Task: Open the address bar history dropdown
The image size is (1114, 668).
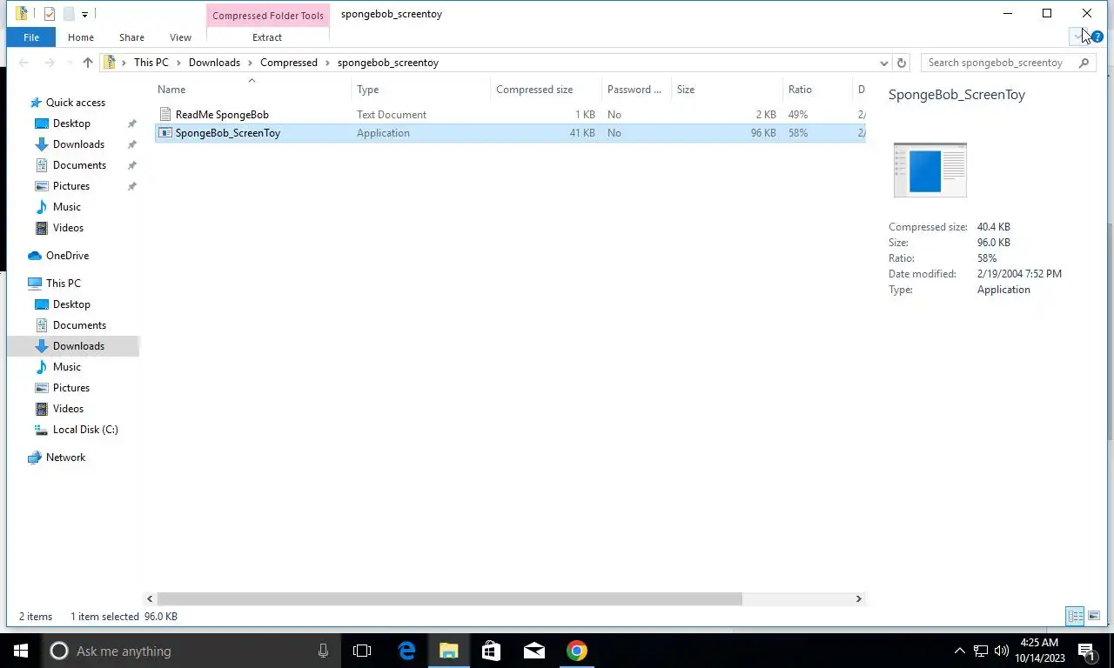Action: (x=884, y=63)
